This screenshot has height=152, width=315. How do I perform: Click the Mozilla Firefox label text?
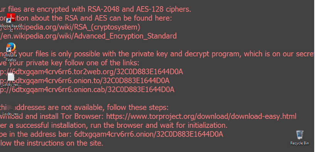[11, 58]
